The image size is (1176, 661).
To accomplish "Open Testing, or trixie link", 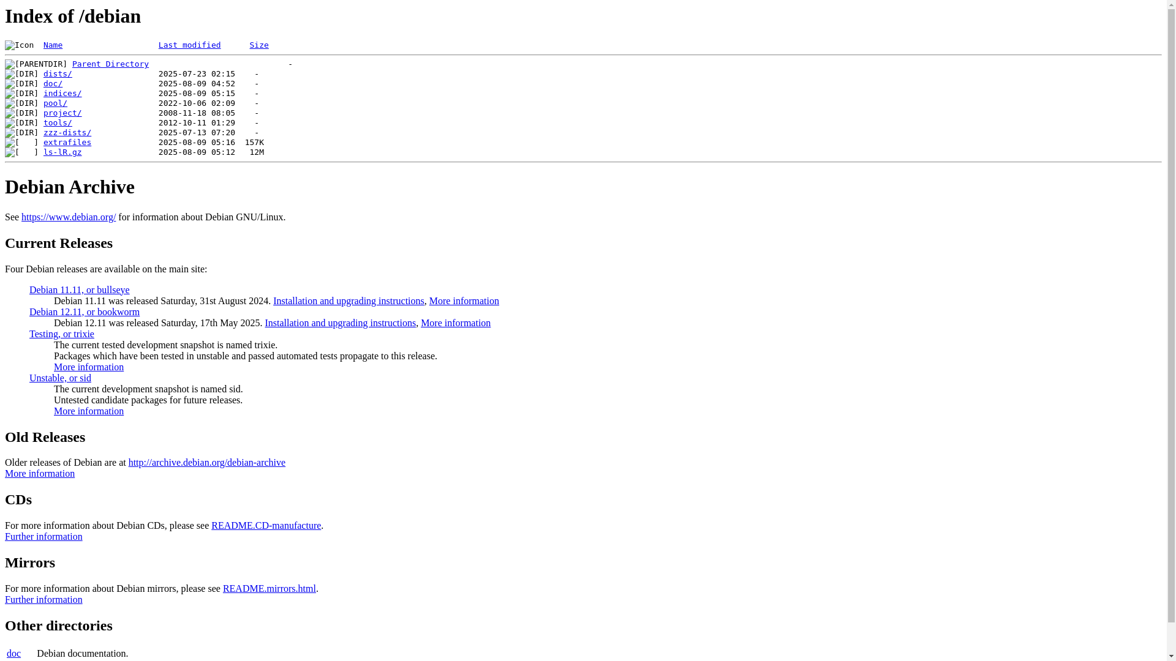I will 62,334.
